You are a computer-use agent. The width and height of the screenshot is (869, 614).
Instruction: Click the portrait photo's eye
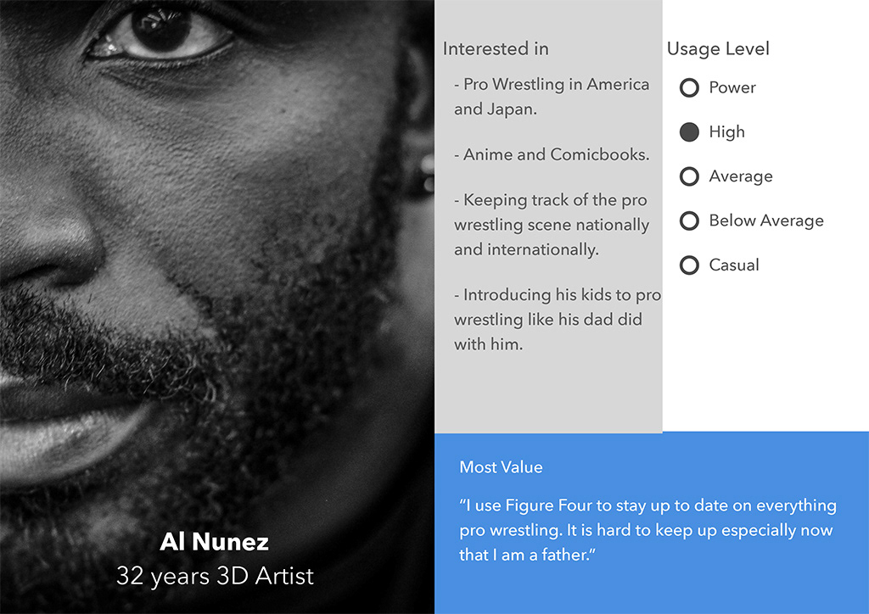click(x=160, y=34)
